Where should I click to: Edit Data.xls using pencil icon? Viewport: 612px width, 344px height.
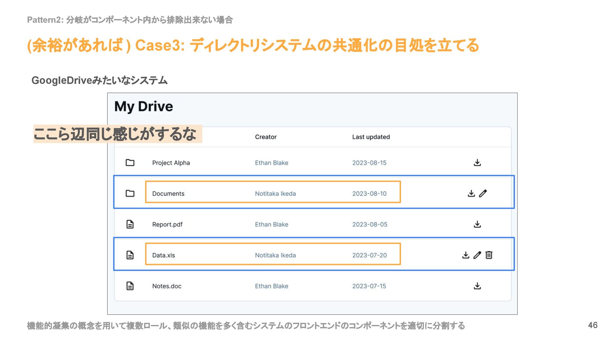coord(477,255)
